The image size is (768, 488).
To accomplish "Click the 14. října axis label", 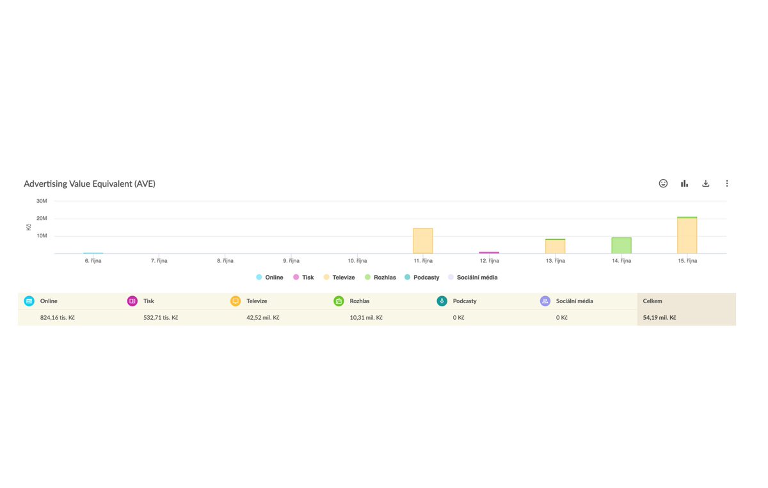I will tap(621, 261).
